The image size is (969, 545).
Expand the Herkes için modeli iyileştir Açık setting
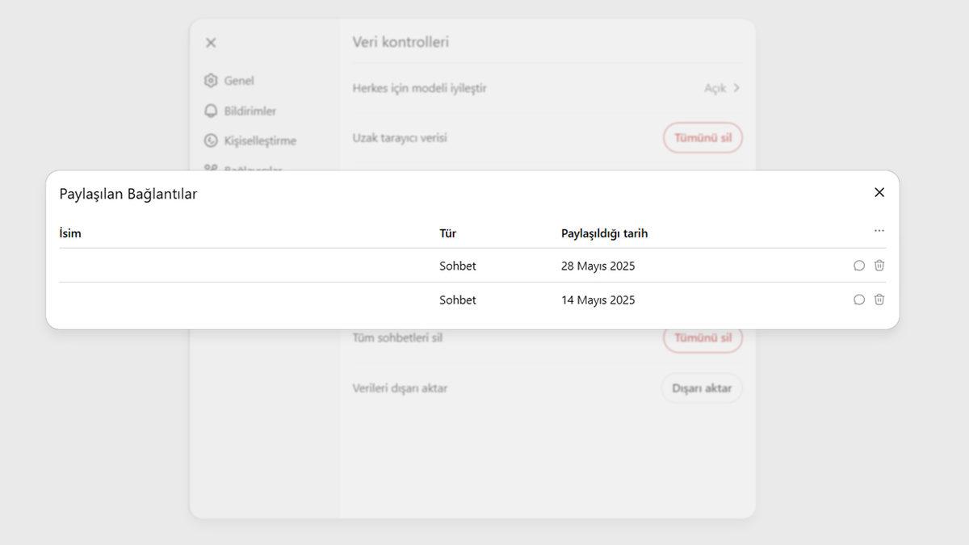pyautogui.click(x=721, y=88)
